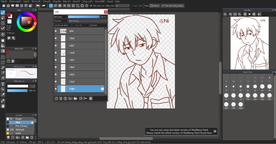The width and height of the screenshot is (276, 144).
Task: Select the Sumi brush
Action: click(20, 133)
